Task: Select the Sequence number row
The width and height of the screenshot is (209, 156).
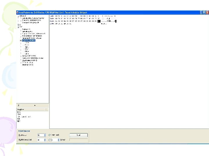Action: coord(34,34)
